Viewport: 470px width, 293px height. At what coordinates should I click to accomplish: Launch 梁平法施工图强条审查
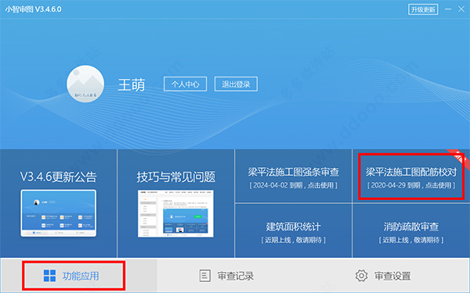pos(294,176)
